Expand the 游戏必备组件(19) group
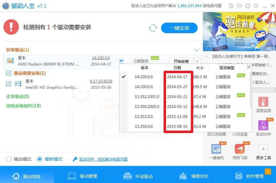276x183 pixels. [24, 106]
